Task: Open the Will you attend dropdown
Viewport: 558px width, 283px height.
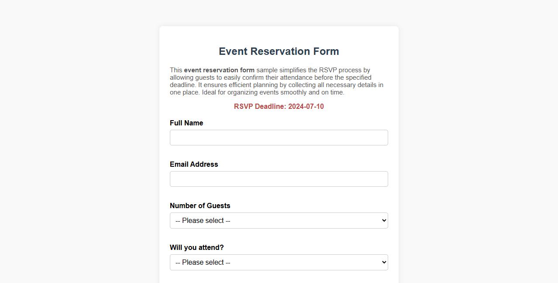Action: (x=279, y=262)
